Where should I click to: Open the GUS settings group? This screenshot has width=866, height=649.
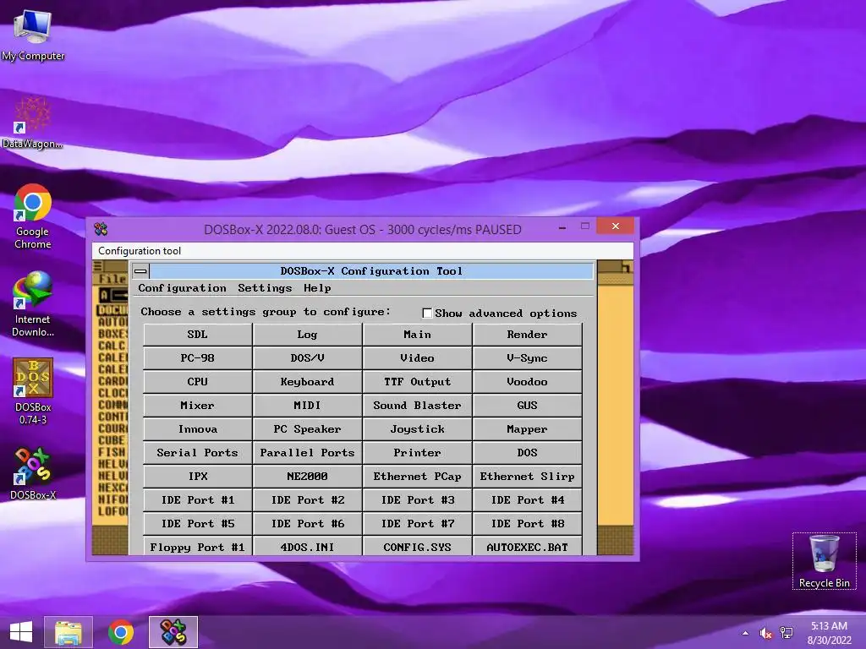(x=527, y=406)
